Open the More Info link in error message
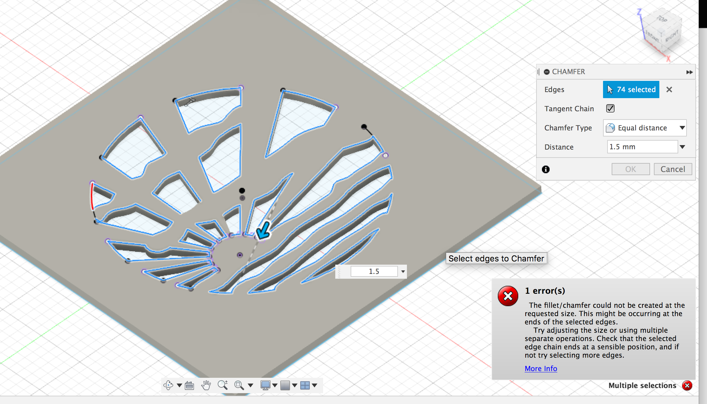 541,369
